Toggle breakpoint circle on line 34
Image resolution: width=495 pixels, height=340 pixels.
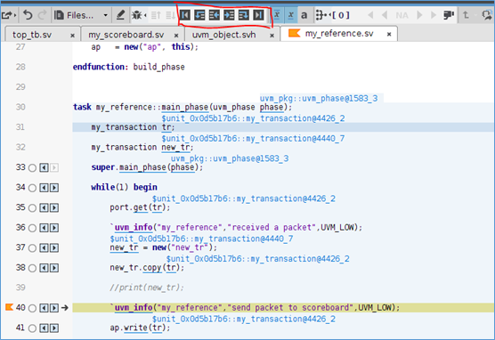[x=32, y=188]
